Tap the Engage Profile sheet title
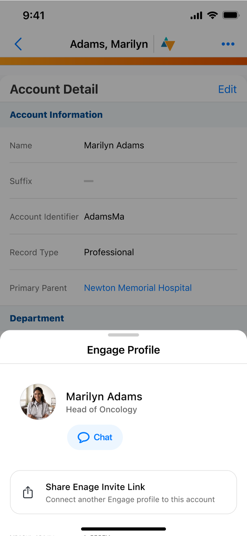Viewport: 247px width, 536px height. coord(123,350)
